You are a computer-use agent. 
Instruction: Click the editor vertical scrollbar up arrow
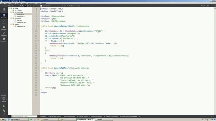click(x=215, y=8)
